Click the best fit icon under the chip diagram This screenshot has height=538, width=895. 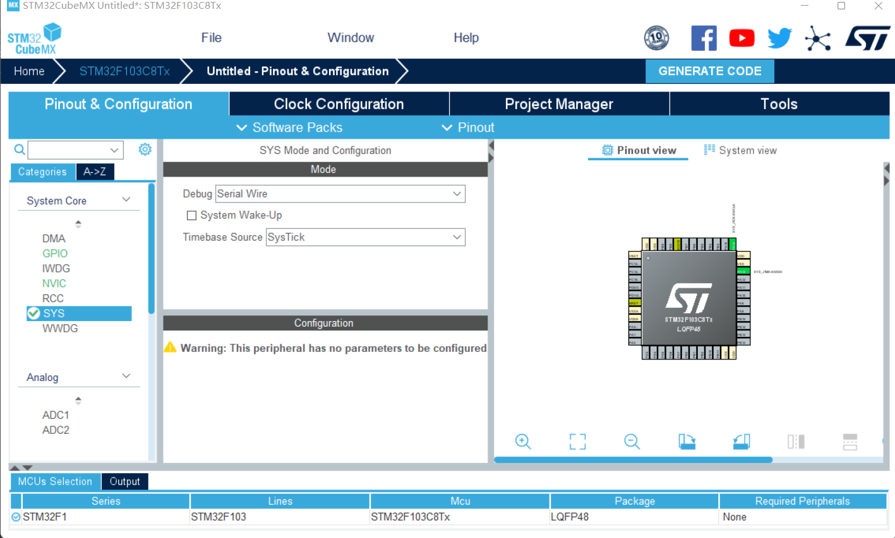pos(577,442)
